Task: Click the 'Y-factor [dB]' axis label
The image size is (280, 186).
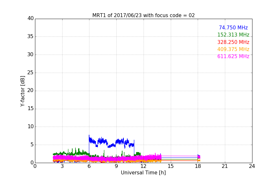Action: (22, 91)
